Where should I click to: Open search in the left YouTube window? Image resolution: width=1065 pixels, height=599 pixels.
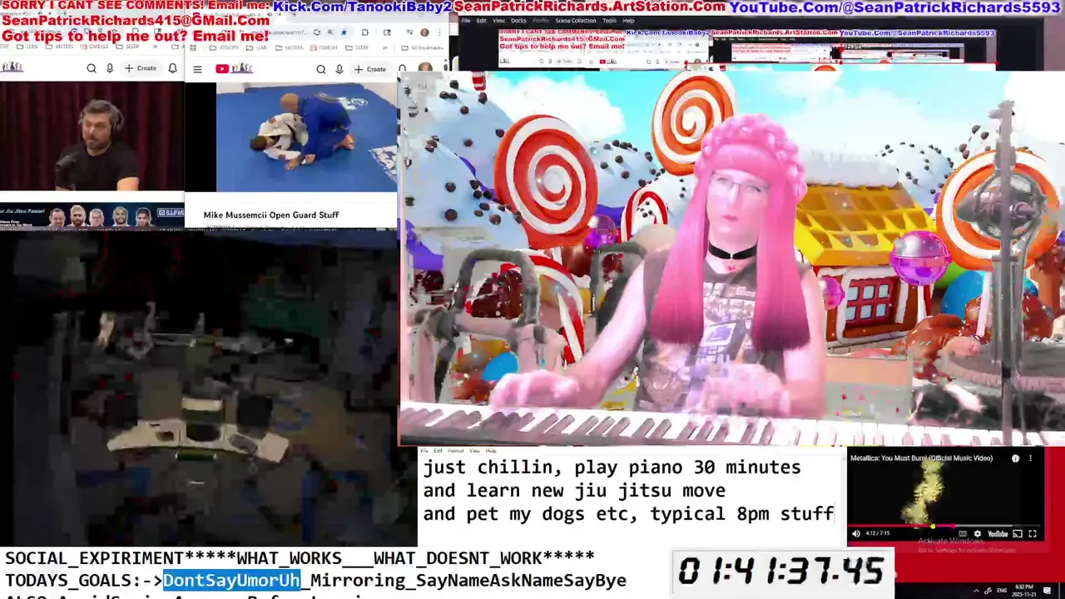coord(92,68)
